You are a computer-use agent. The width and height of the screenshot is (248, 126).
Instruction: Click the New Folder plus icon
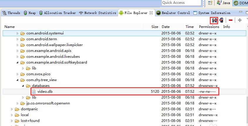pyautogui.click(x=240, y=20)
